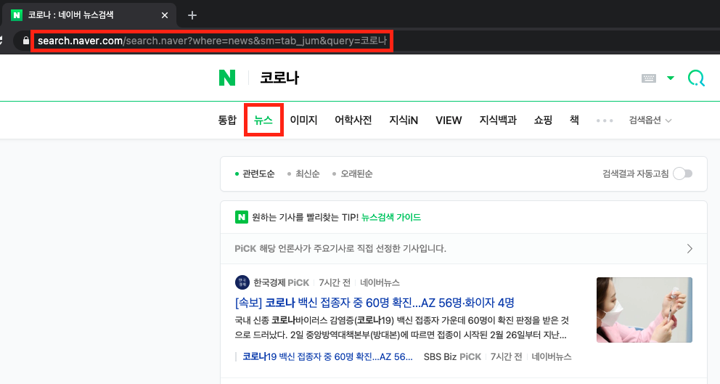Switch to the 통합 tab
The width and height of the screenshot is (720, 384).
pyautogui.click(x=227, y=120)
